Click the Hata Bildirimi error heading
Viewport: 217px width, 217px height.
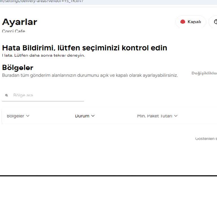pyautogui.click(x=84, y=48)
